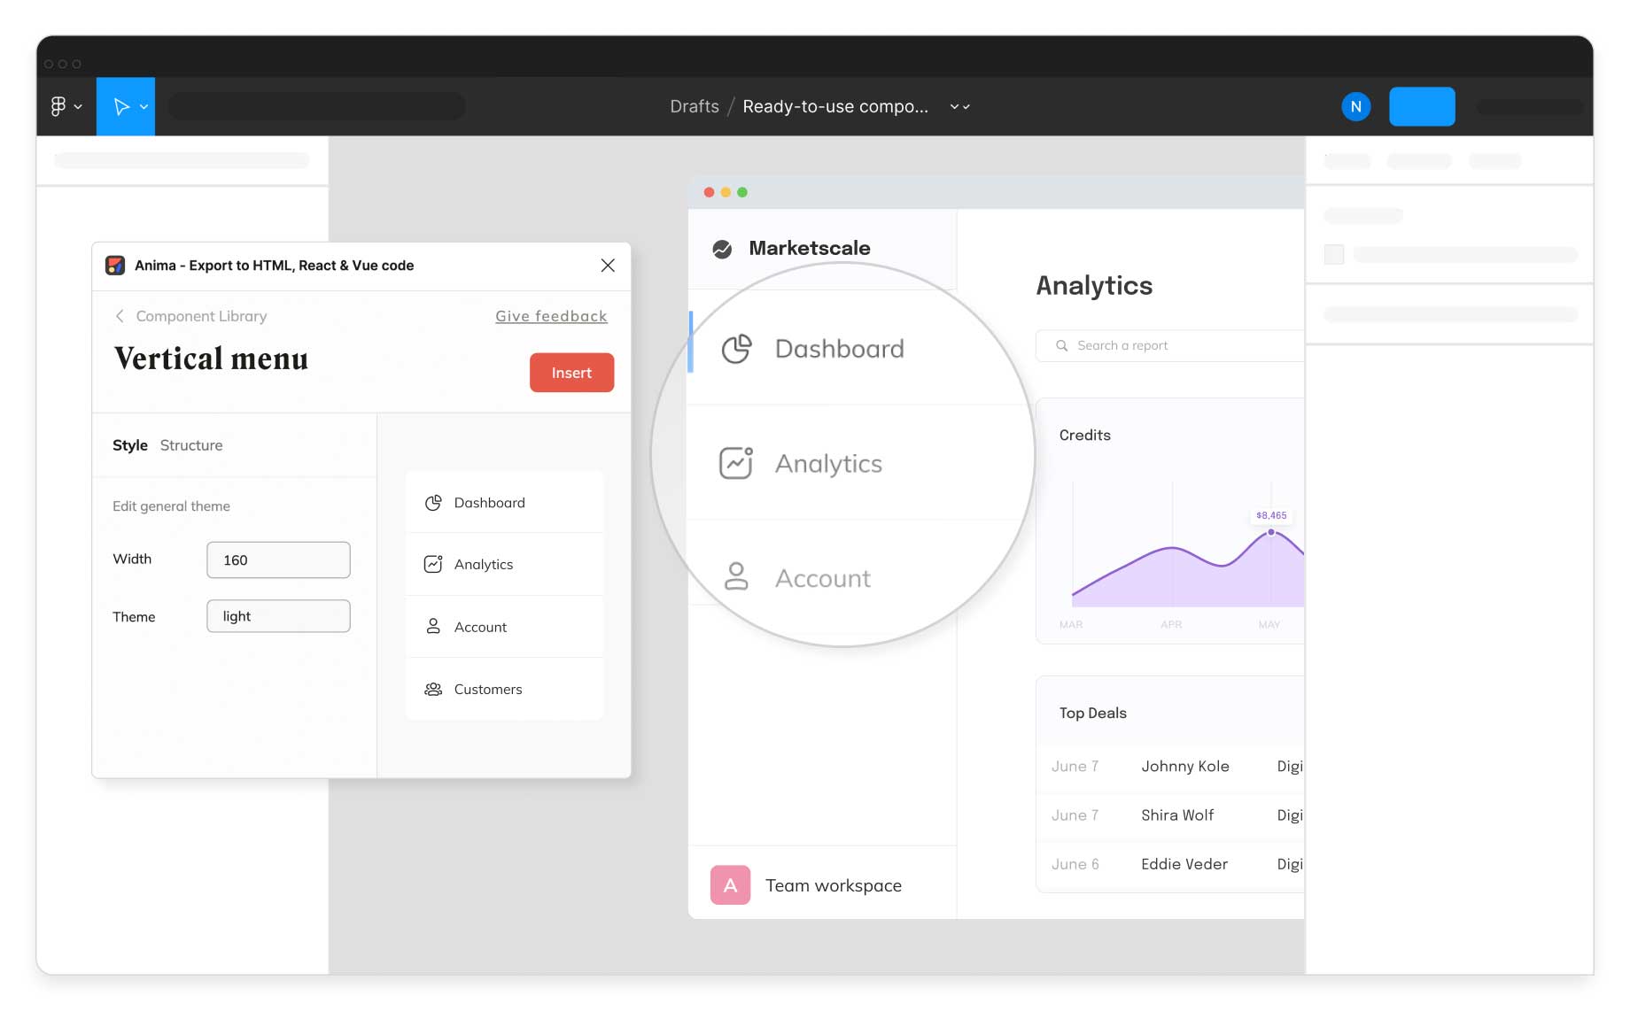1630x1011 pixels.
Task: Click the Account person icon in plugin preview
Action: tap(433, 627)
